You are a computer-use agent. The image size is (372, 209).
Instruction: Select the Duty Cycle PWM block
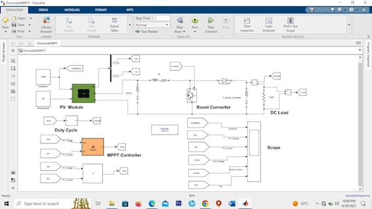click(72, 120)
